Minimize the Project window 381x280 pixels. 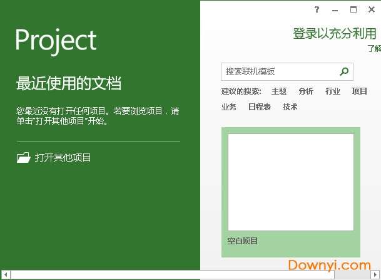335,10
